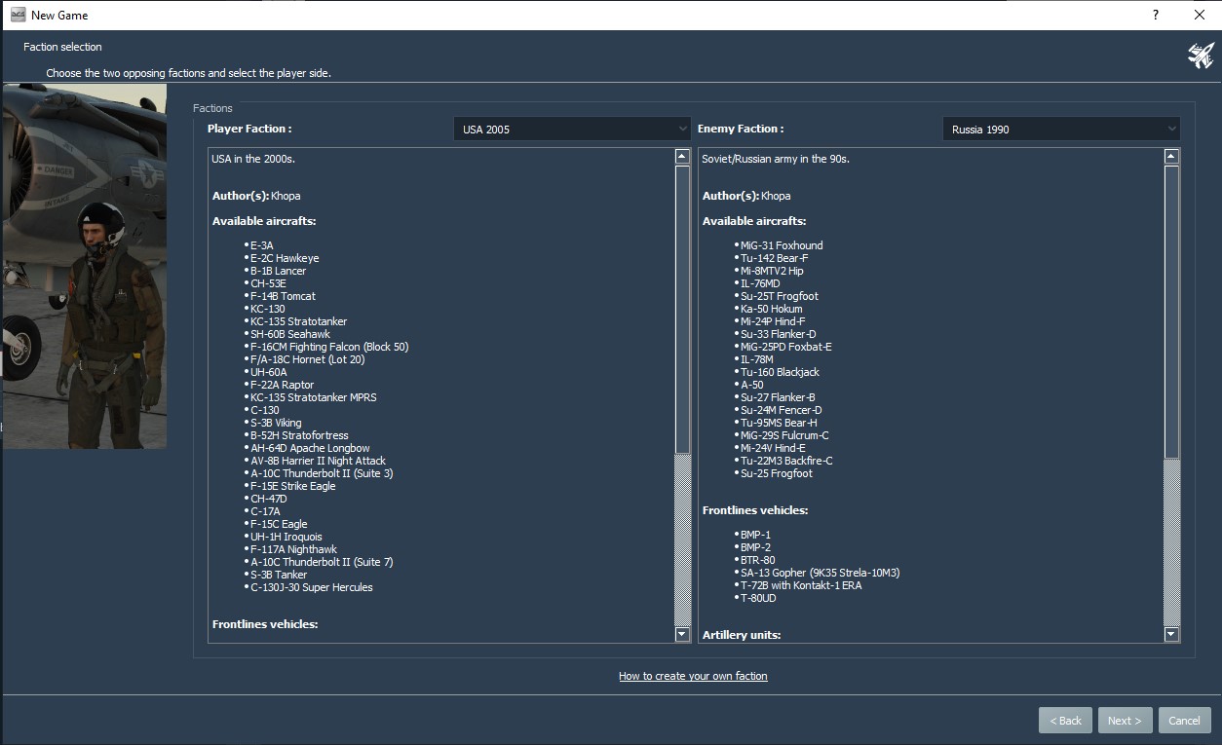
Task: Click 'BTR-80' entry
Action: pyautogui.click(x=758, y=560)
